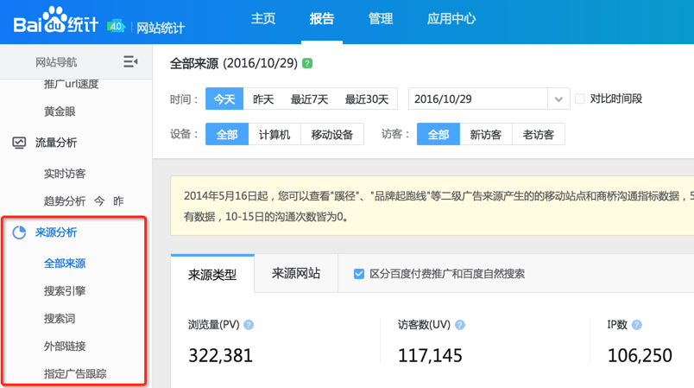Click the Baidu Tongji logo
Viewport: 694px width, 388px height.
coord(57,22)
